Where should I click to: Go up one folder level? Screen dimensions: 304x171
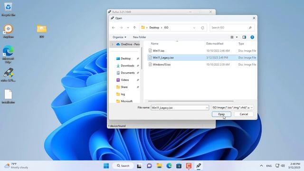coord(134,28)
